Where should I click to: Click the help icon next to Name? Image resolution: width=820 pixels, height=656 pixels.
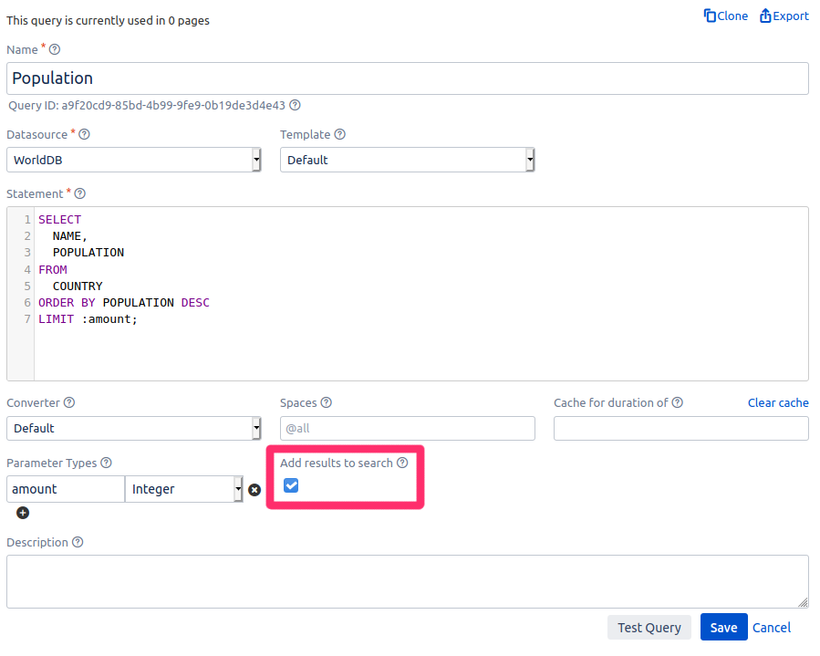tap(55, 49)
